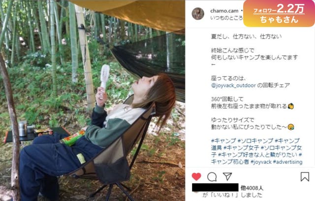This screenshot has height=201, width=315.
Task: Click the red heart like icon
Action: point(196,177)
